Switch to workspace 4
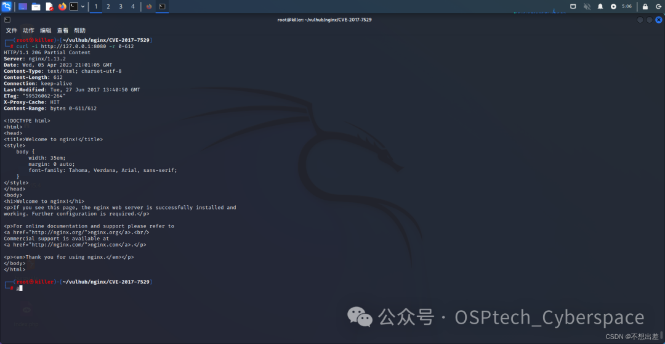This screenshot has width=665, height=344. coord(133,6)
